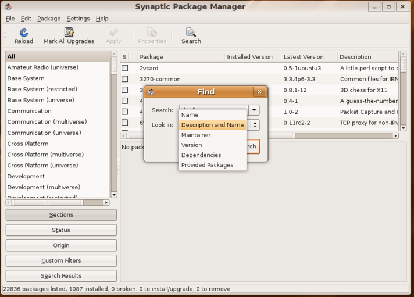Choose Provided Packages option

(213, 165)
